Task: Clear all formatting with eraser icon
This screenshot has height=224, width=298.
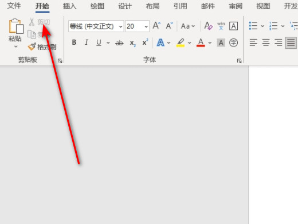Action: coord(208,26)
